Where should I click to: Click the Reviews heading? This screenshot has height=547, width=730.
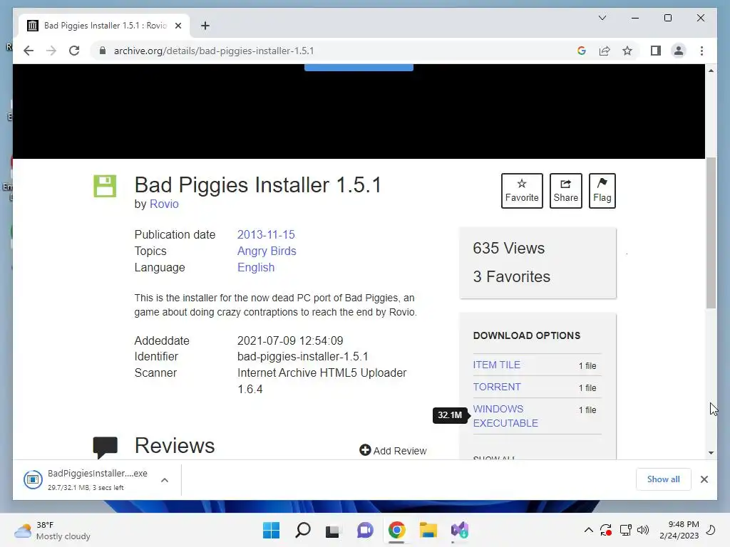point(175,446)
